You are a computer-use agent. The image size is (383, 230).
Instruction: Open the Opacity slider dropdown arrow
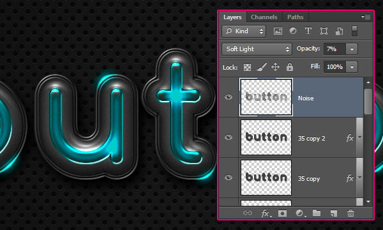(x=352, y=49)
